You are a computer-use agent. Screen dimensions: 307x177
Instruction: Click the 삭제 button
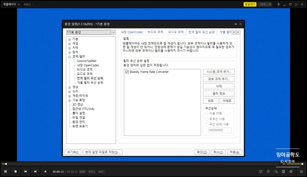219,86
